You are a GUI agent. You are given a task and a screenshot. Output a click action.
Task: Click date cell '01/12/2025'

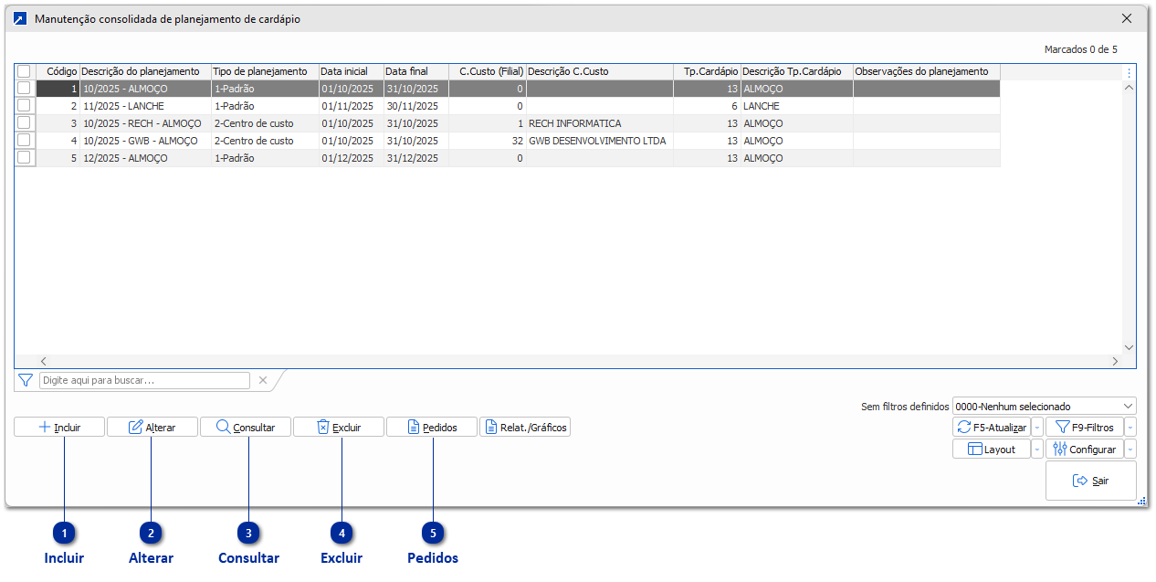(351, 158)
